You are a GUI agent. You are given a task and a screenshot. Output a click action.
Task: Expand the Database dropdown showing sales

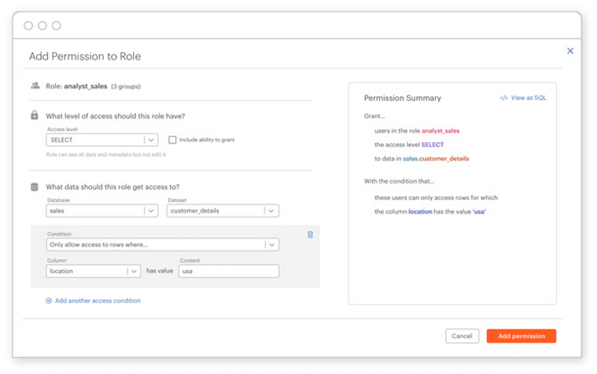click(x=102, y=210)
